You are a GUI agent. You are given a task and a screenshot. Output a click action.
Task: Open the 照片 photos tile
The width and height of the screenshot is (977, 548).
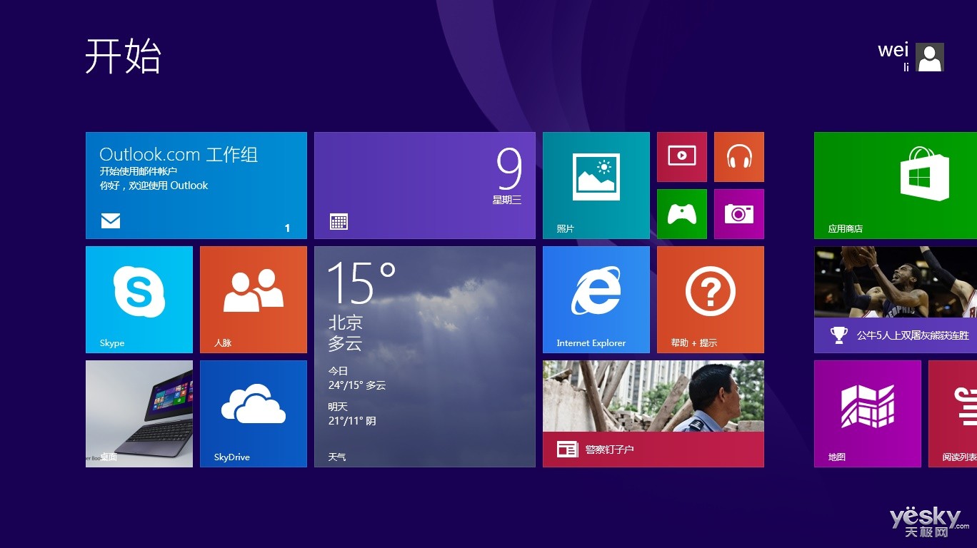click(x=596, y=186)
